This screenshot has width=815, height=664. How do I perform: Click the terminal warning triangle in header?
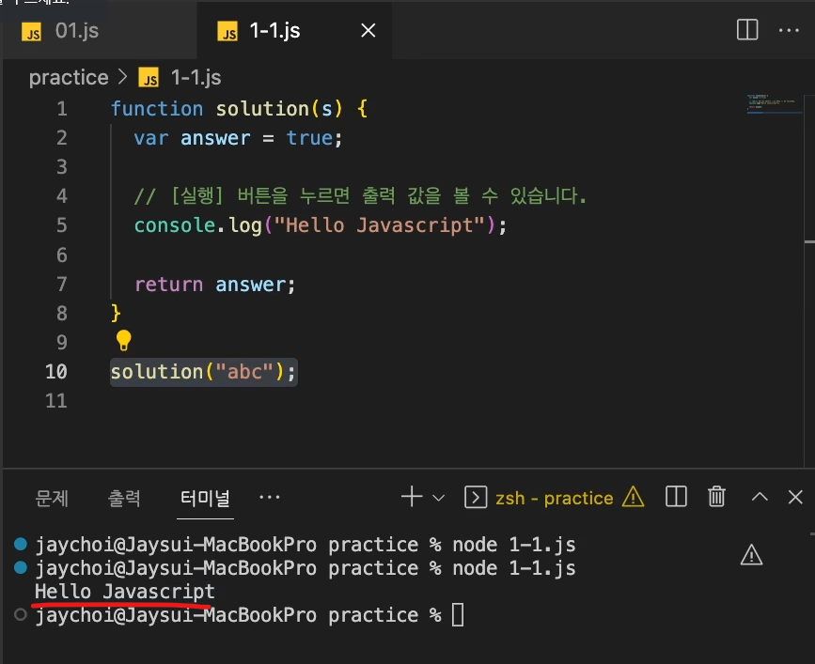pyautogui.click(x=633, y=497)
